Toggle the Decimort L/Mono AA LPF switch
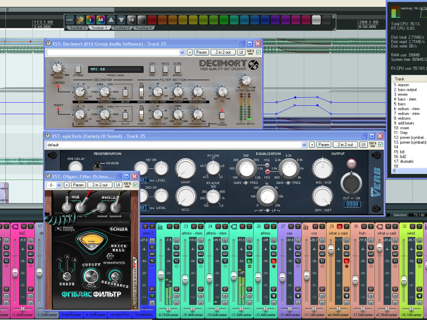 [x=125, y=92]
